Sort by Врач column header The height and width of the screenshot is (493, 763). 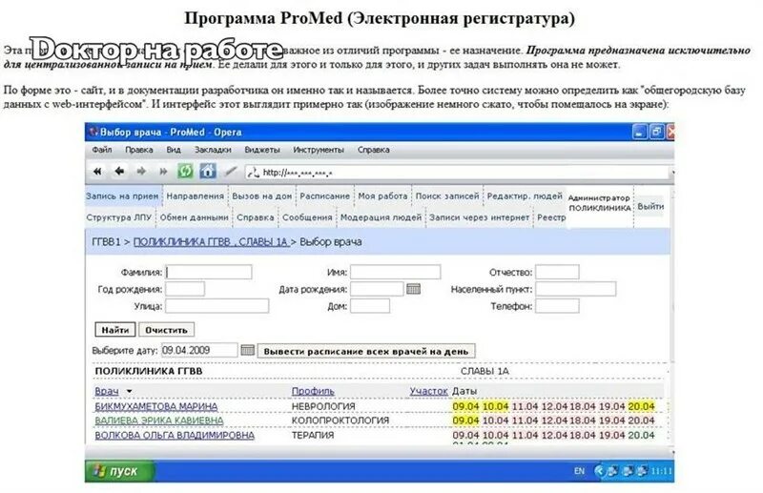click(x=107, y=391)
